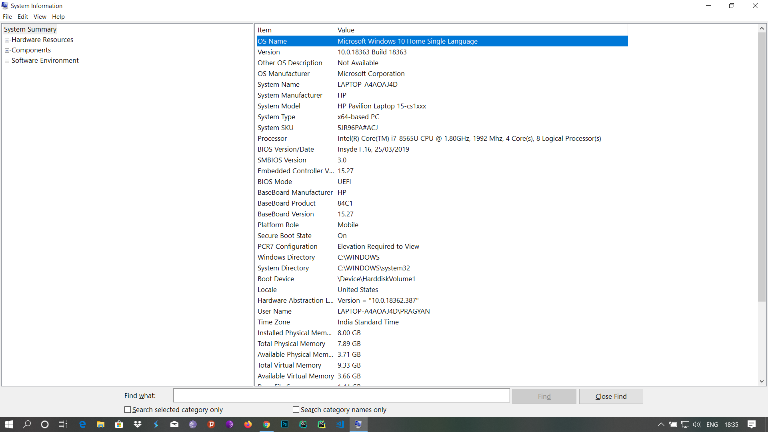Select the User Name row
This screenshot has width=768, height=432.
(x=442, y=311)
